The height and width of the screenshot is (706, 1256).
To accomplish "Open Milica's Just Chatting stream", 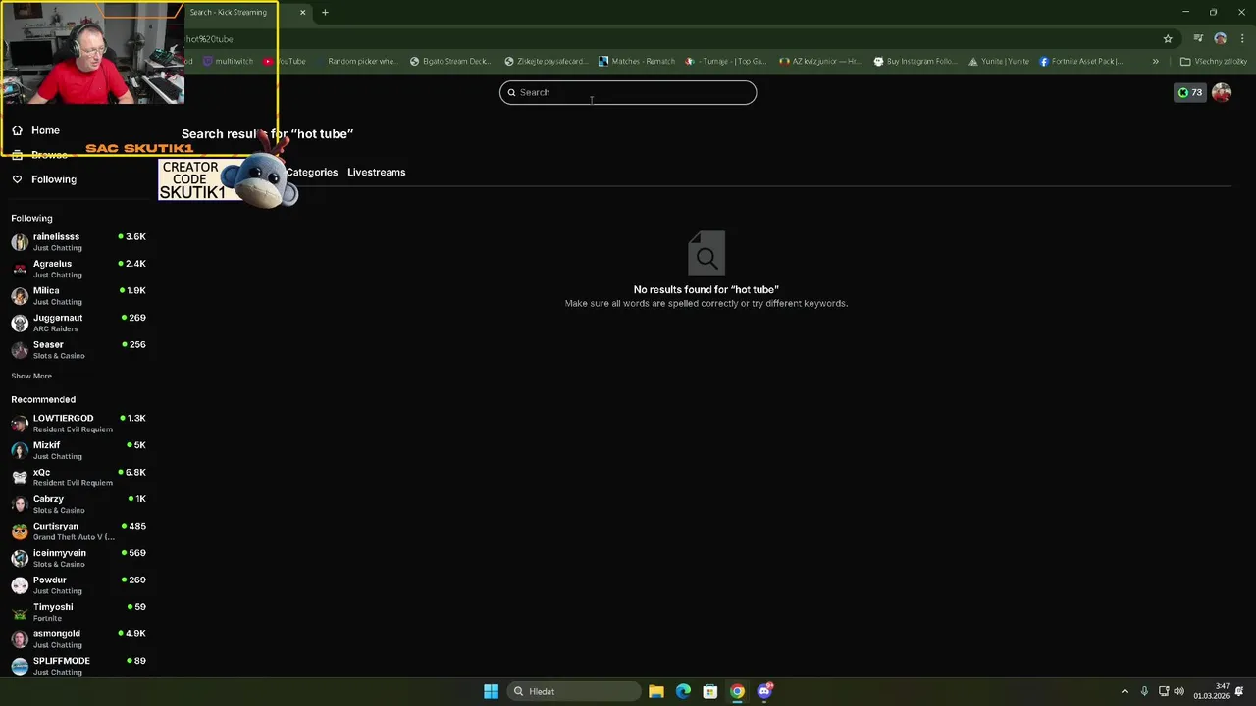I will [78, 296].
